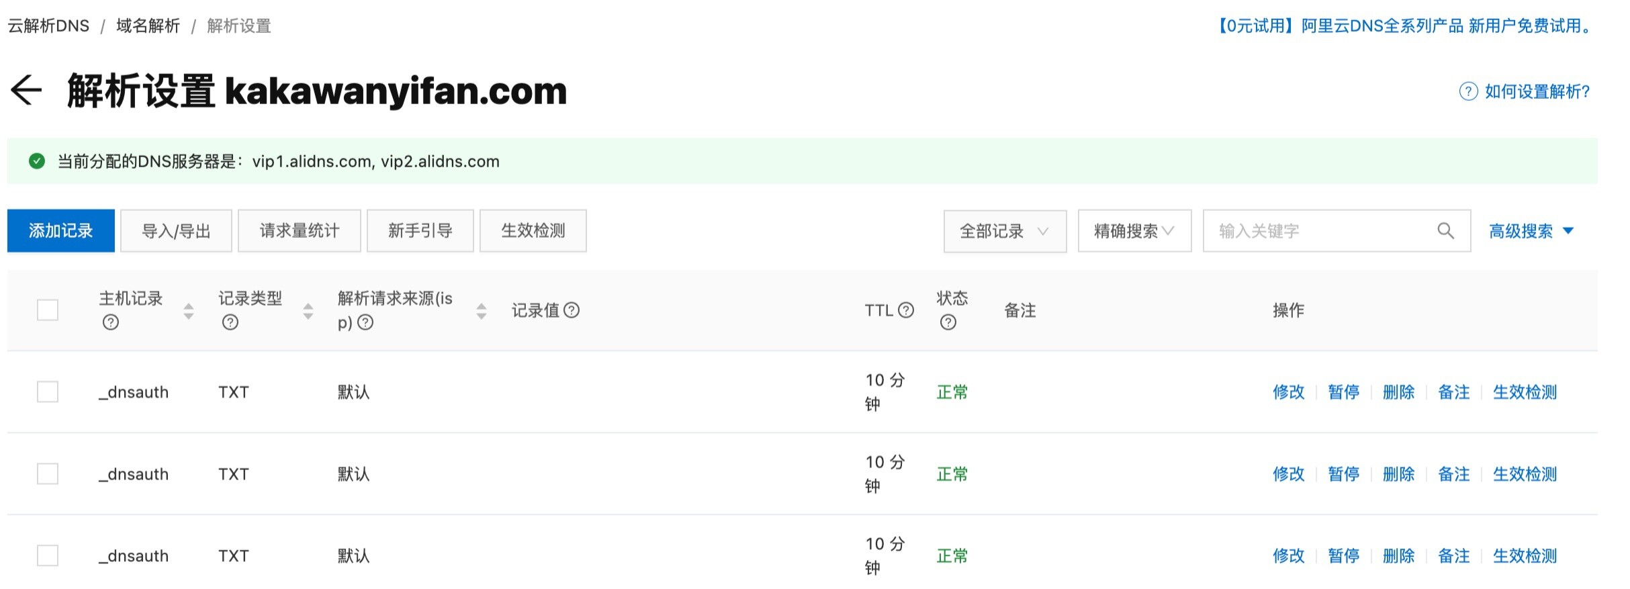Click the 添加记录 button
The height and width of the screenshot is (589, 1630).
[x=60, y=231]
